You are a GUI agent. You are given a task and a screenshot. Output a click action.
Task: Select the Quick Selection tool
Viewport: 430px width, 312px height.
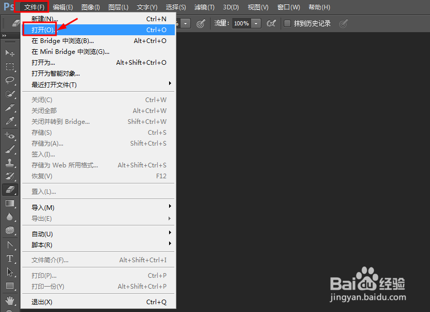click(x=10, y=94)
